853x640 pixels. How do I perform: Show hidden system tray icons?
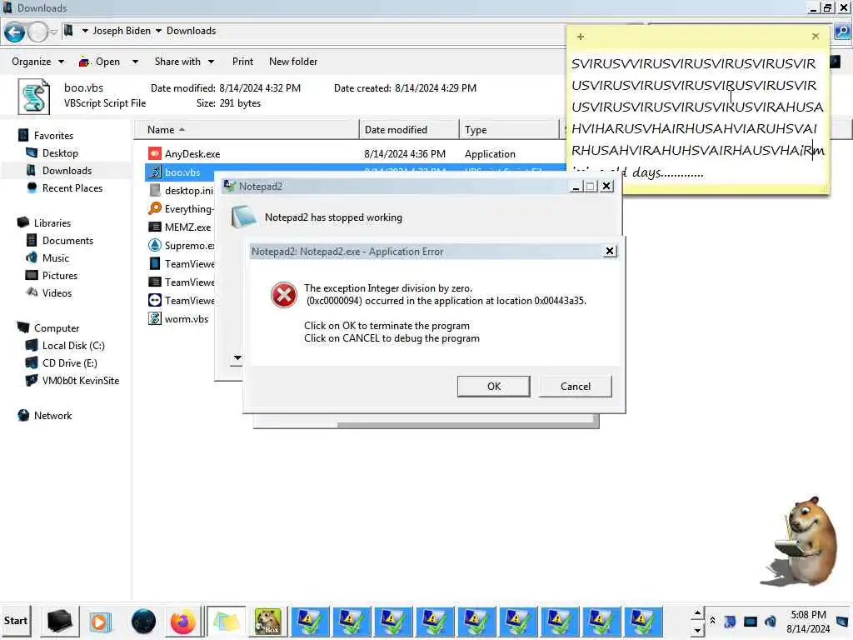pos(713,621)
